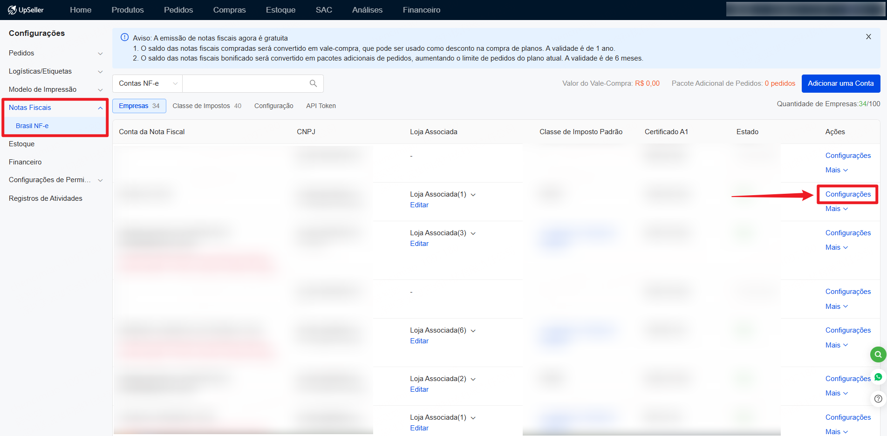Click Configurações in the first row
887x436 pixels.
[x=848, y=156]
